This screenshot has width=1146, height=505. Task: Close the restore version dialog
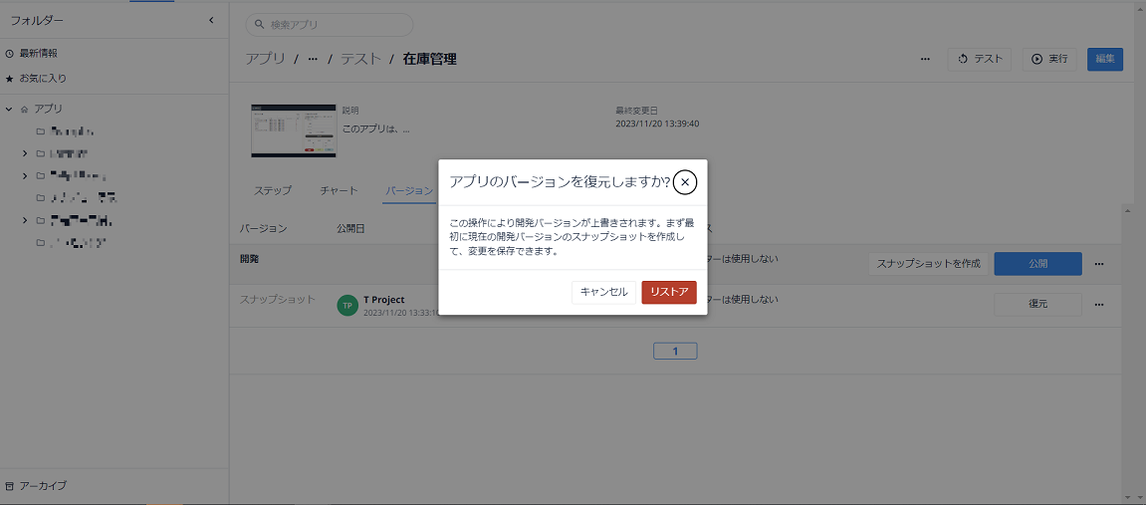point(685,182)
